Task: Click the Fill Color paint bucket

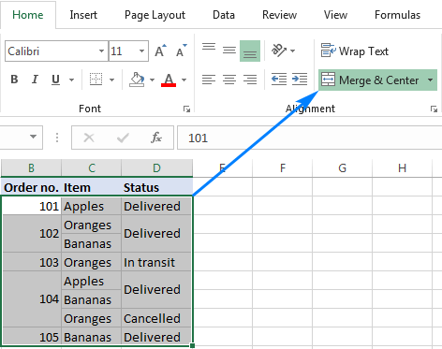Action: pos(137,80)
